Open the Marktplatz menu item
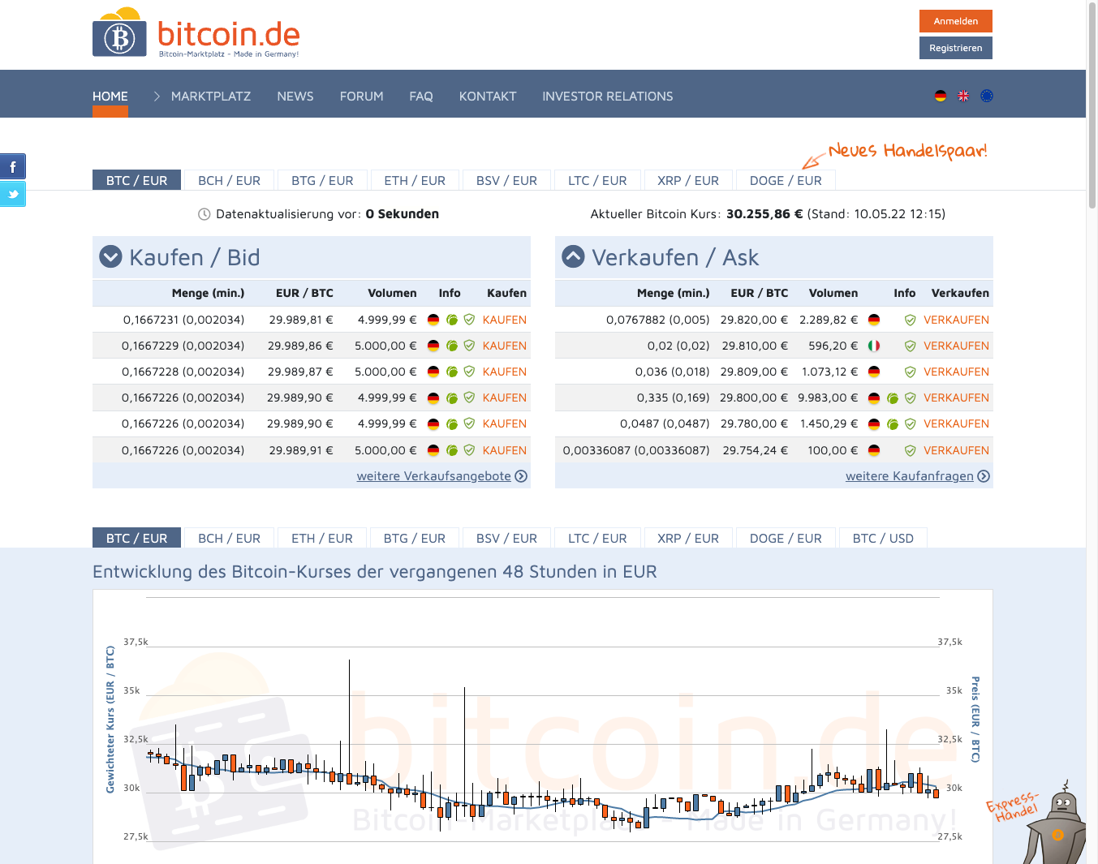 (210, 96)
